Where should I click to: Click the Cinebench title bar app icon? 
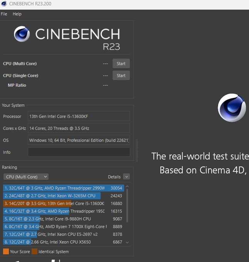pos(4,3)
